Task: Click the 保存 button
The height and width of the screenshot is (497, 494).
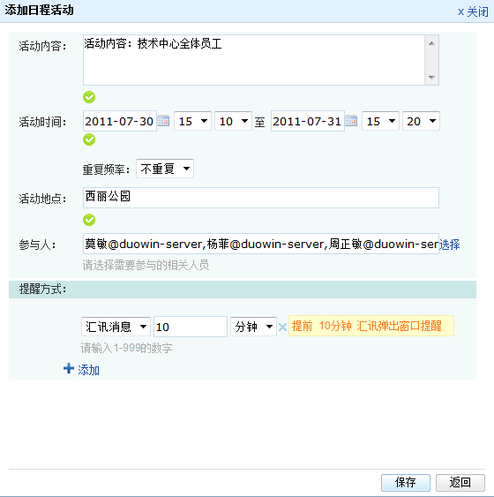Action: tap(405, 482)
